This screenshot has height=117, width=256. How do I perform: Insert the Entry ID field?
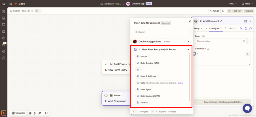pos(142,57)
